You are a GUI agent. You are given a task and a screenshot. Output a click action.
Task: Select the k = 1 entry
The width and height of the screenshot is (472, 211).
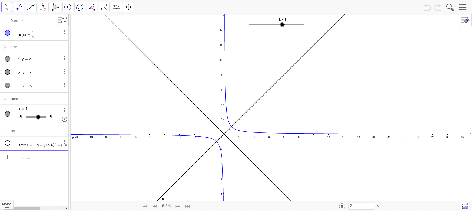23,109
